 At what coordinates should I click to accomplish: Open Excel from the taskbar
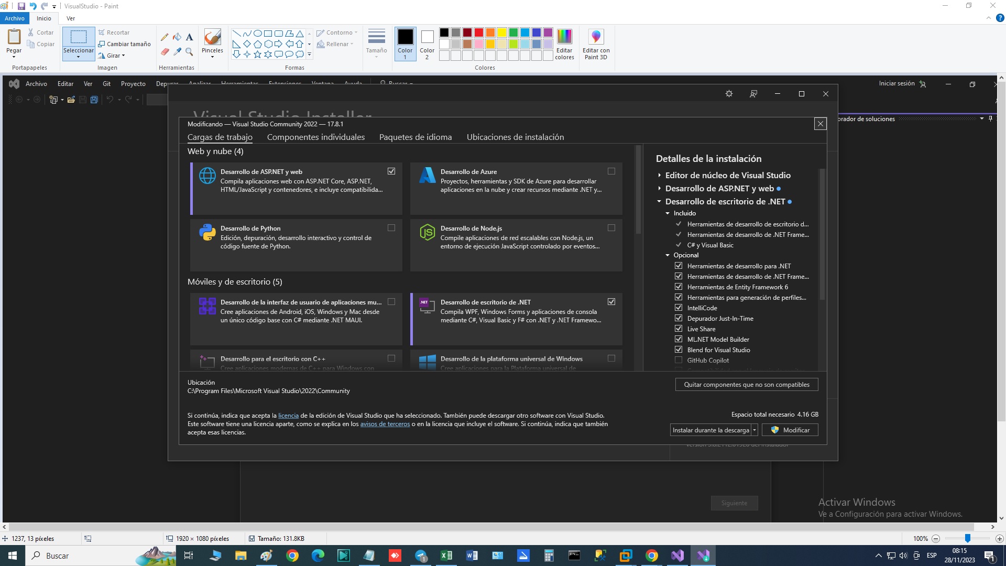pyautogui.click(x=446, y=556)
